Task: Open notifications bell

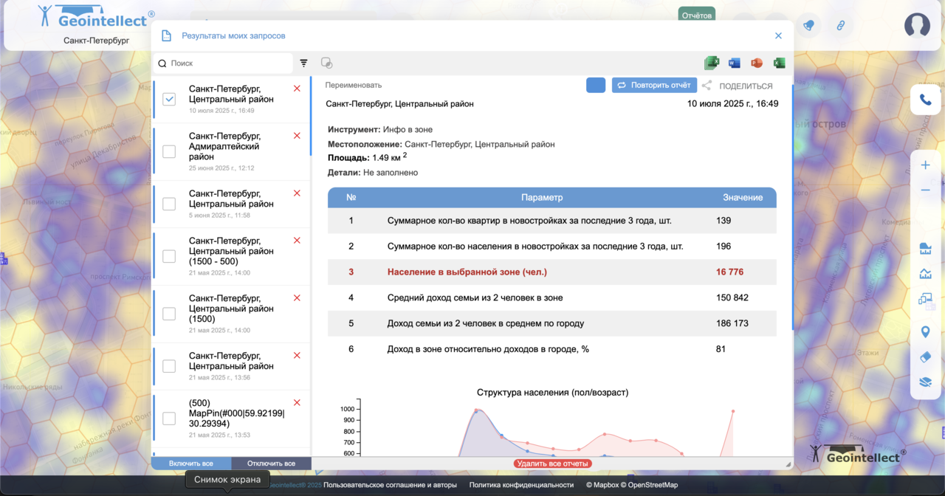Action: 808,26
